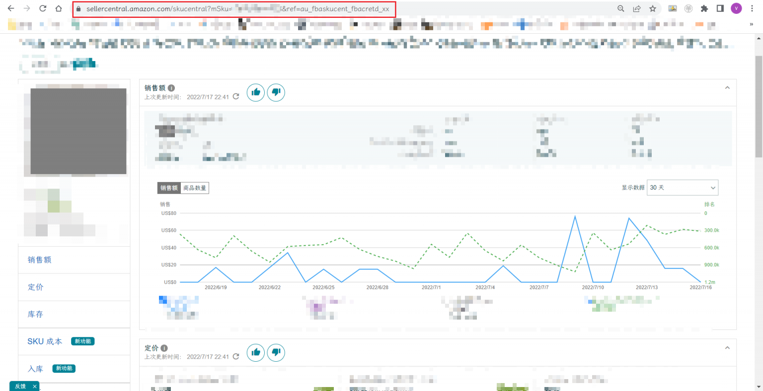Click the US$80 axis label
The image size is (763, 391).
point(169,213)
